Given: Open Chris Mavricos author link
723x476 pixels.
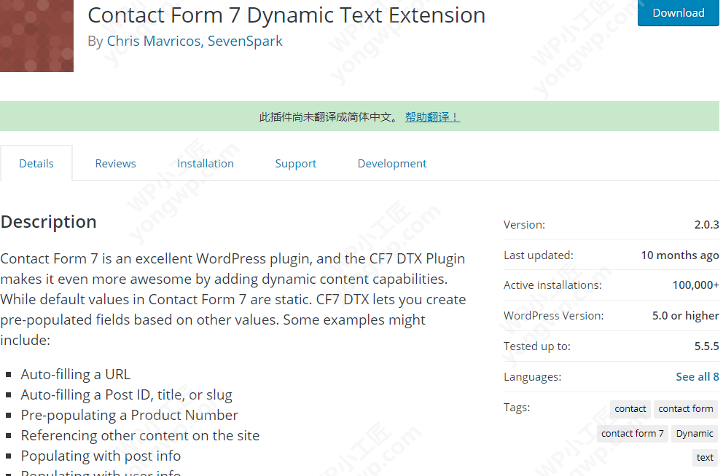Looking at the screenshot, I should pos(153,41).
